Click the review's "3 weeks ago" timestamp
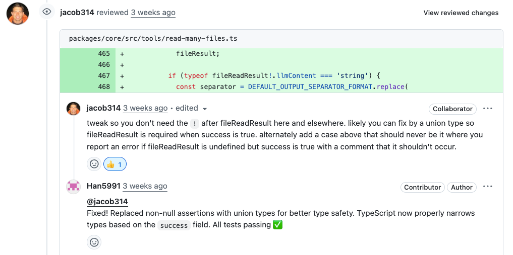The image size is (513, 255). [x=153, y=13]
